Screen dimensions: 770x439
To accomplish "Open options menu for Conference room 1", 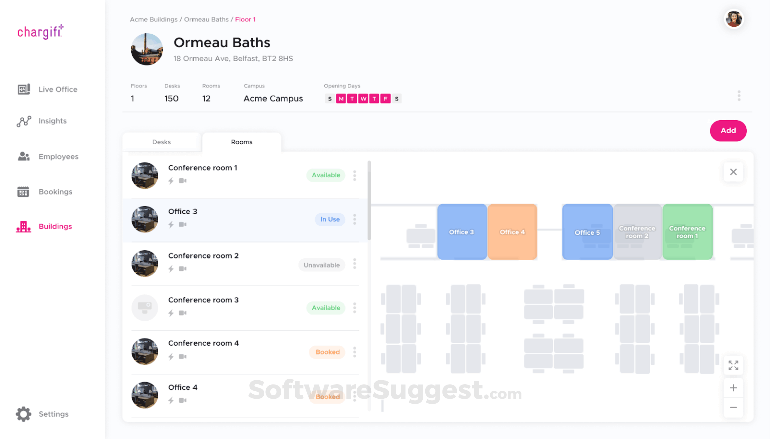I will click(x=355, y=175).
